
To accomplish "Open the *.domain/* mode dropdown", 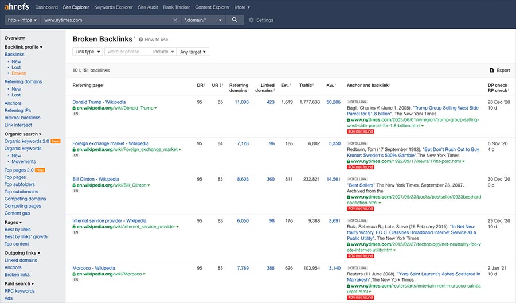I will (x=203, y=20).
